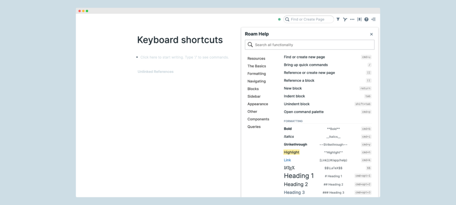This screenshot has width=456, height=205.
Task: Select The Basics help category
Action: coord(256,66)
